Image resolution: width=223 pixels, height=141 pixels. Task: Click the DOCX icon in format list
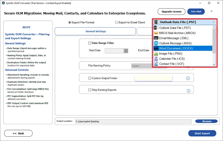156,48
